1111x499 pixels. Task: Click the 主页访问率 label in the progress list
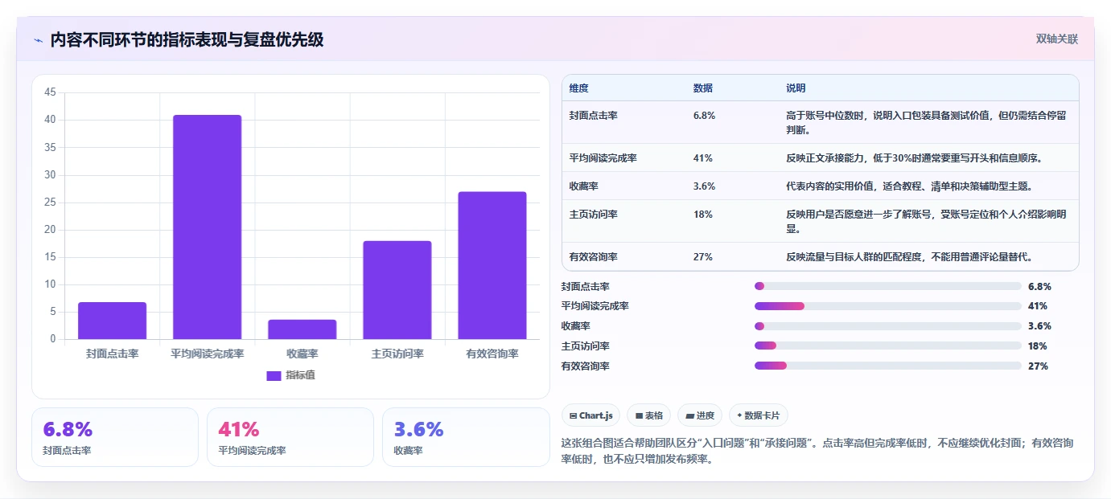(x=585, y=346)
